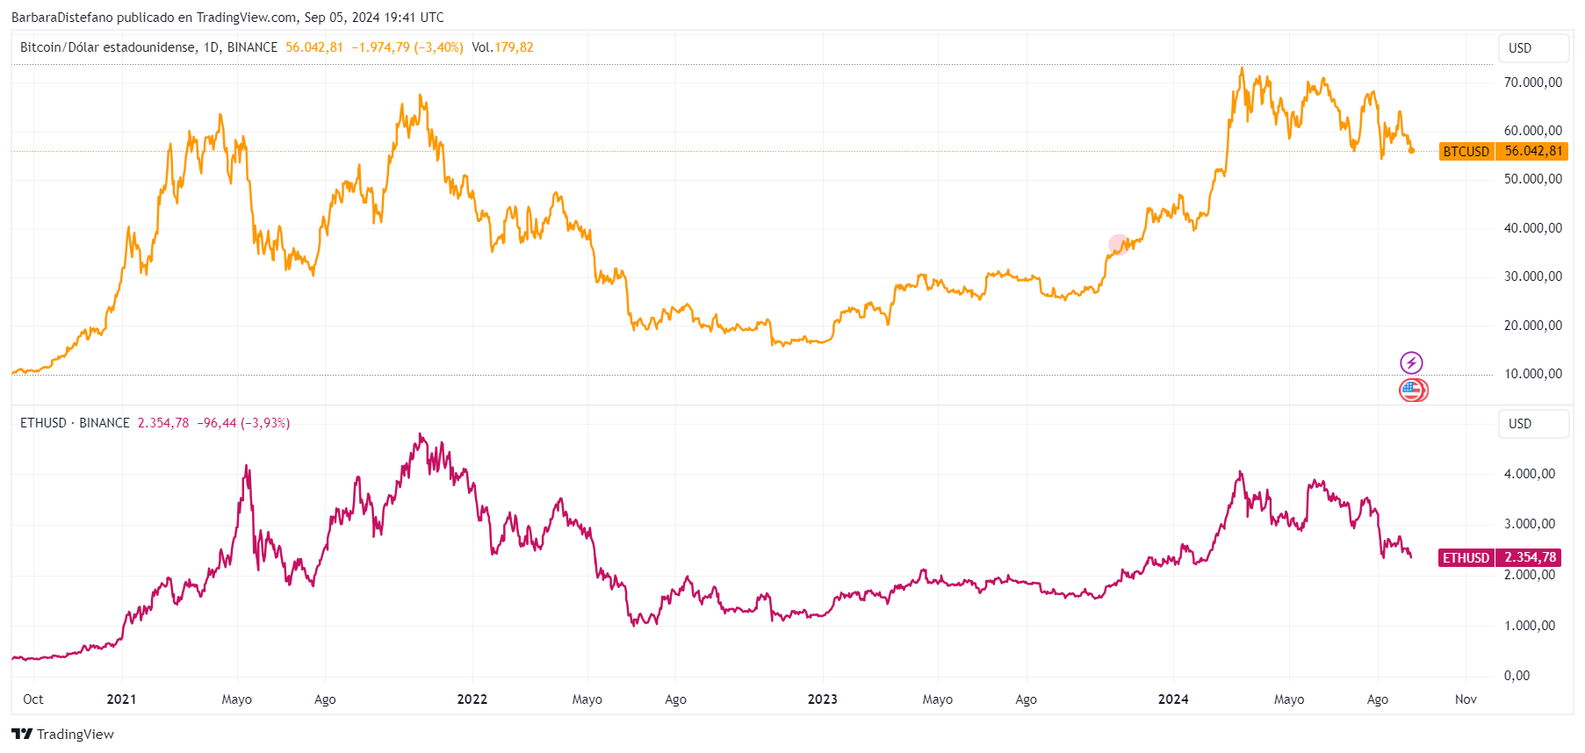The height and width of the screenshot is (753, 1585).
Task: Click the TradingView logo at the bottom
Action: pyautogui.click(x=62, y=734)
